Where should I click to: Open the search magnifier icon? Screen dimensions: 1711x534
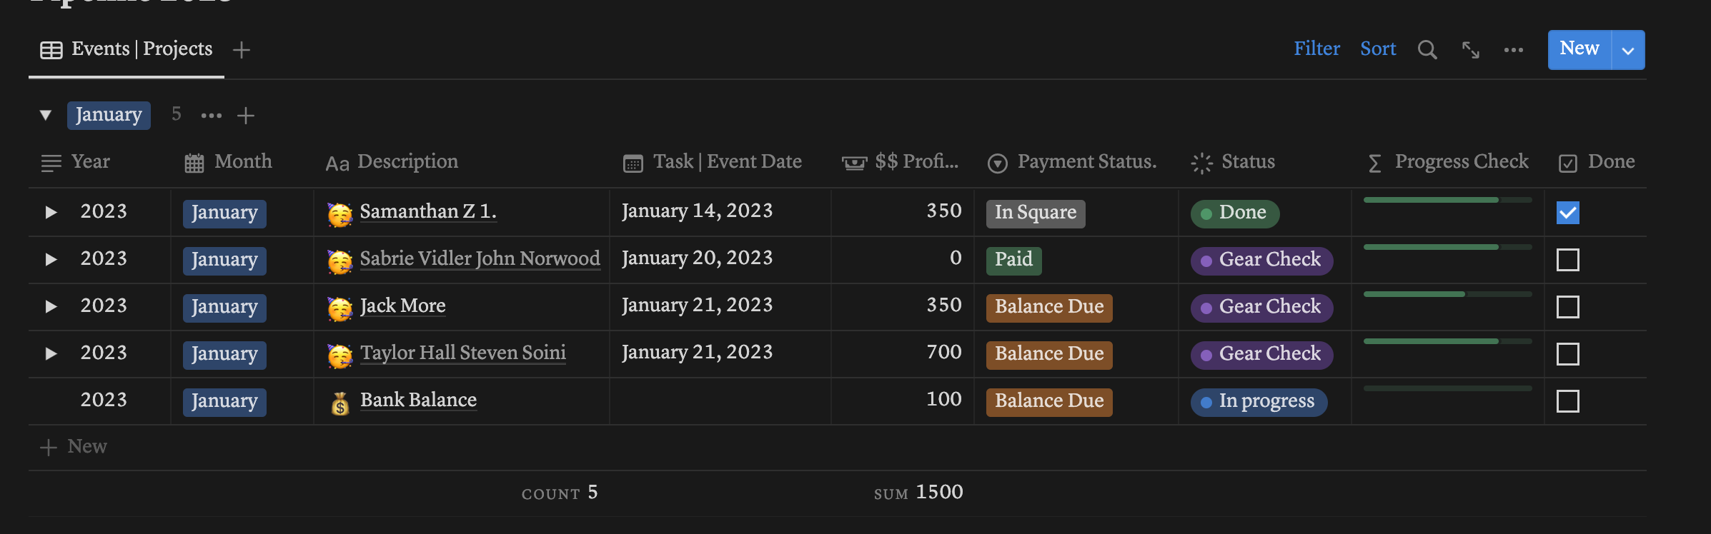[x=1427, y=49]
